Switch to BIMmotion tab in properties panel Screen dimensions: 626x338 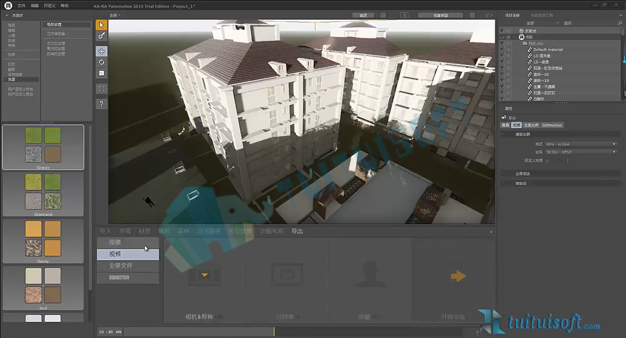pos(552,125)
